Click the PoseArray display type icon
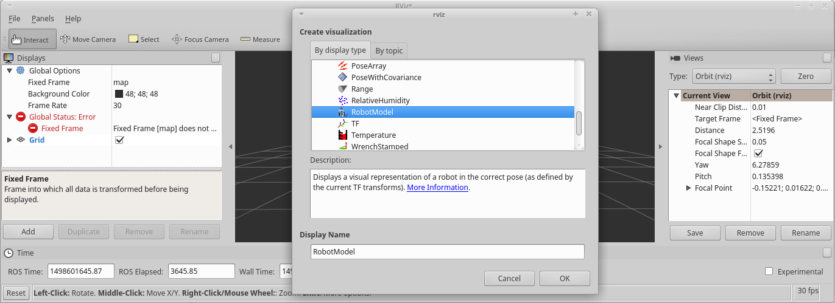The image size is (835, 303). point(342,66)
